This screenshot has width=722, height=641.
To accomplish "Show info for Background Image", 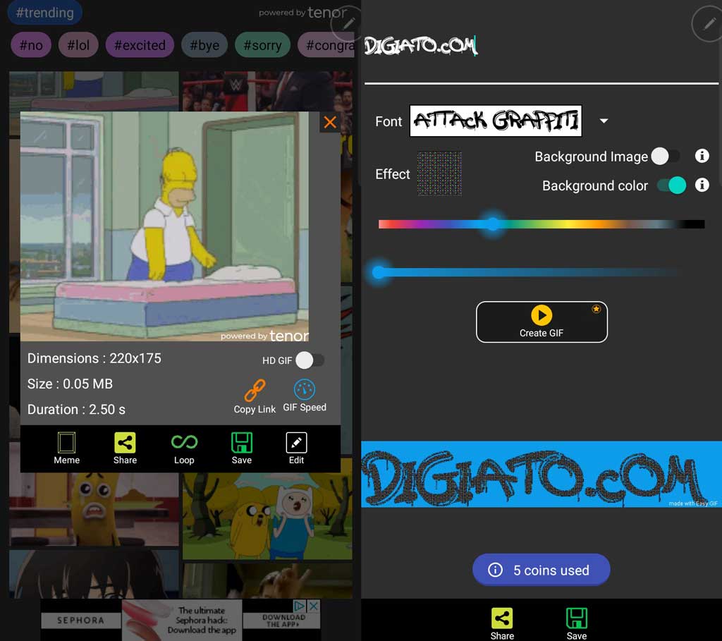I will point(702,156).
